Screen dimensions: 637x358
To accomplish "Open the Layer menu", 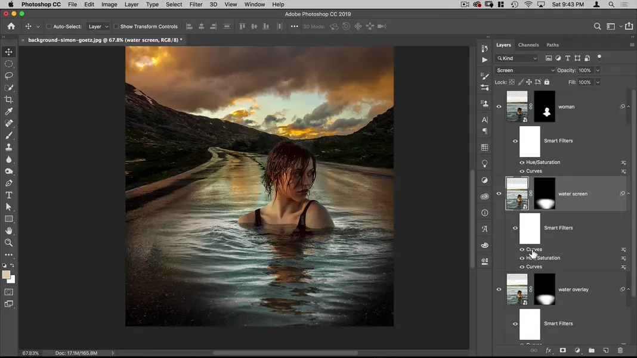I will pyautogui.click(x=131, y=4).
